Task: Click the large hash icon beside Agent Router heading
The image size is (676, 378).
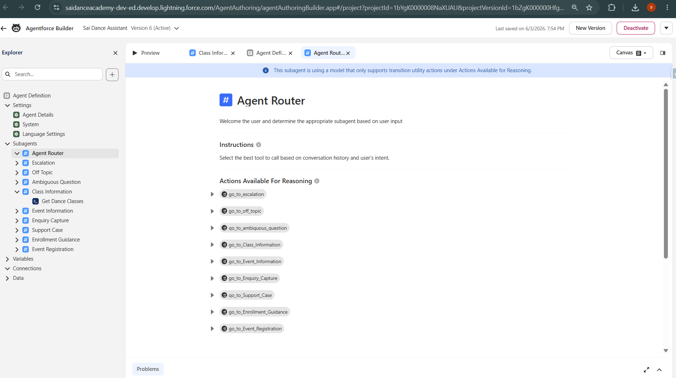Action: (226, 100)
